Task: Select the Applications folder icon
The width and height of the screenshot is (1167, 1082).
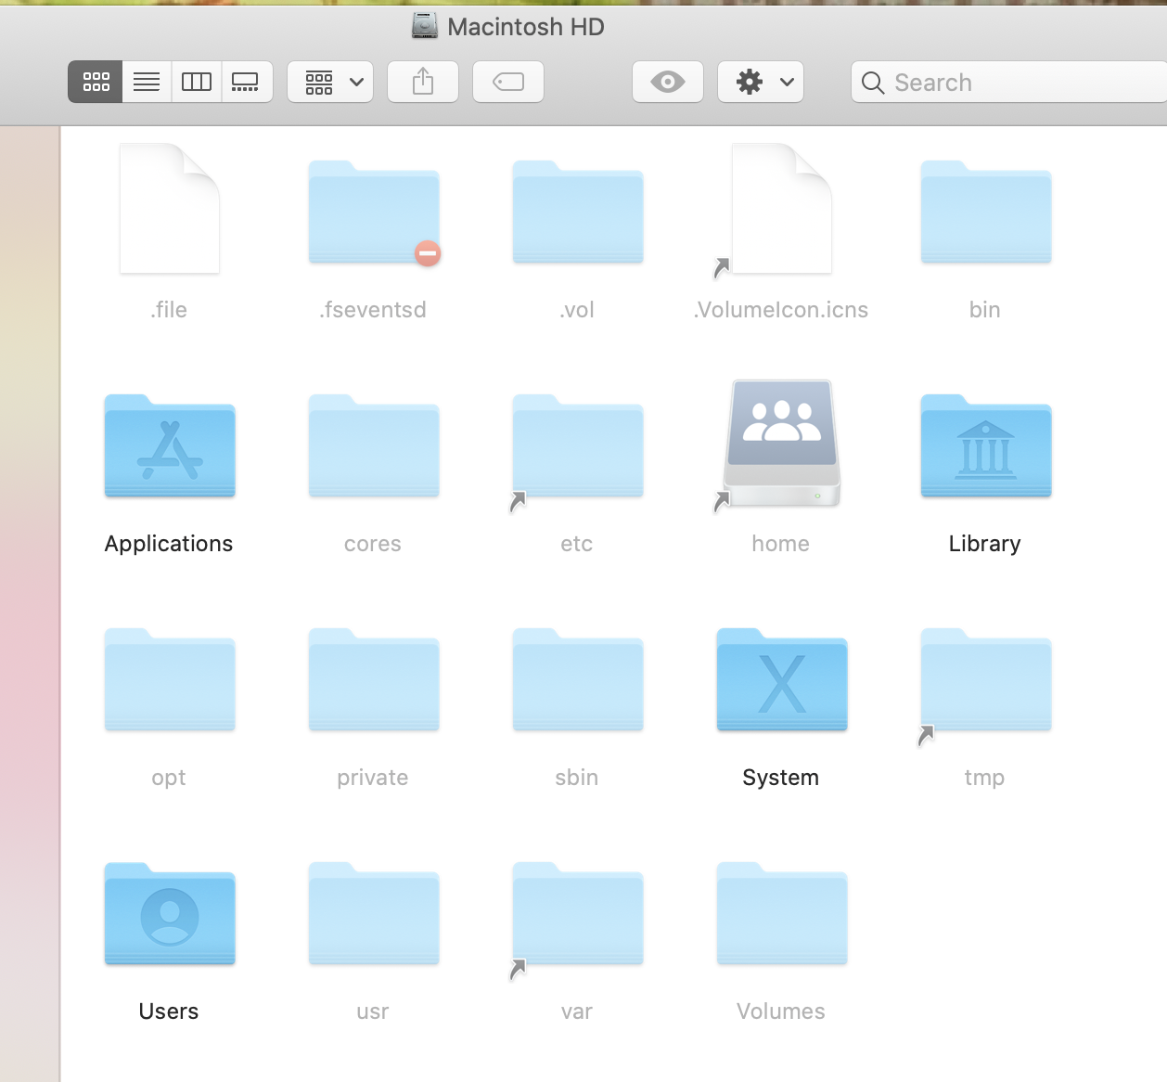Action: tap(170, 446)
